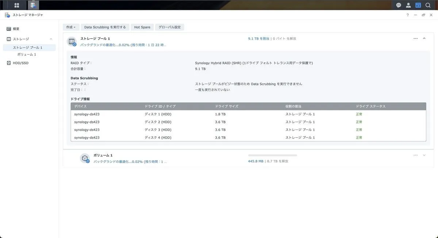
Task: Click the Hot Spare button
Action: (142, 27)
